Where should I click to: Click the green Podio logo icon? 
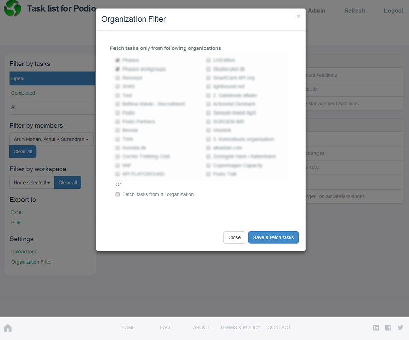click(x=13, y=9)
